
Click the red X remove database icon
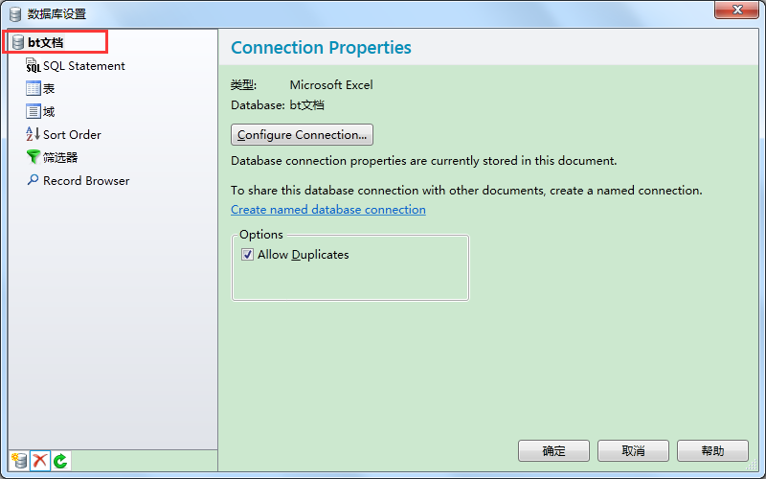tap(39, 461)
